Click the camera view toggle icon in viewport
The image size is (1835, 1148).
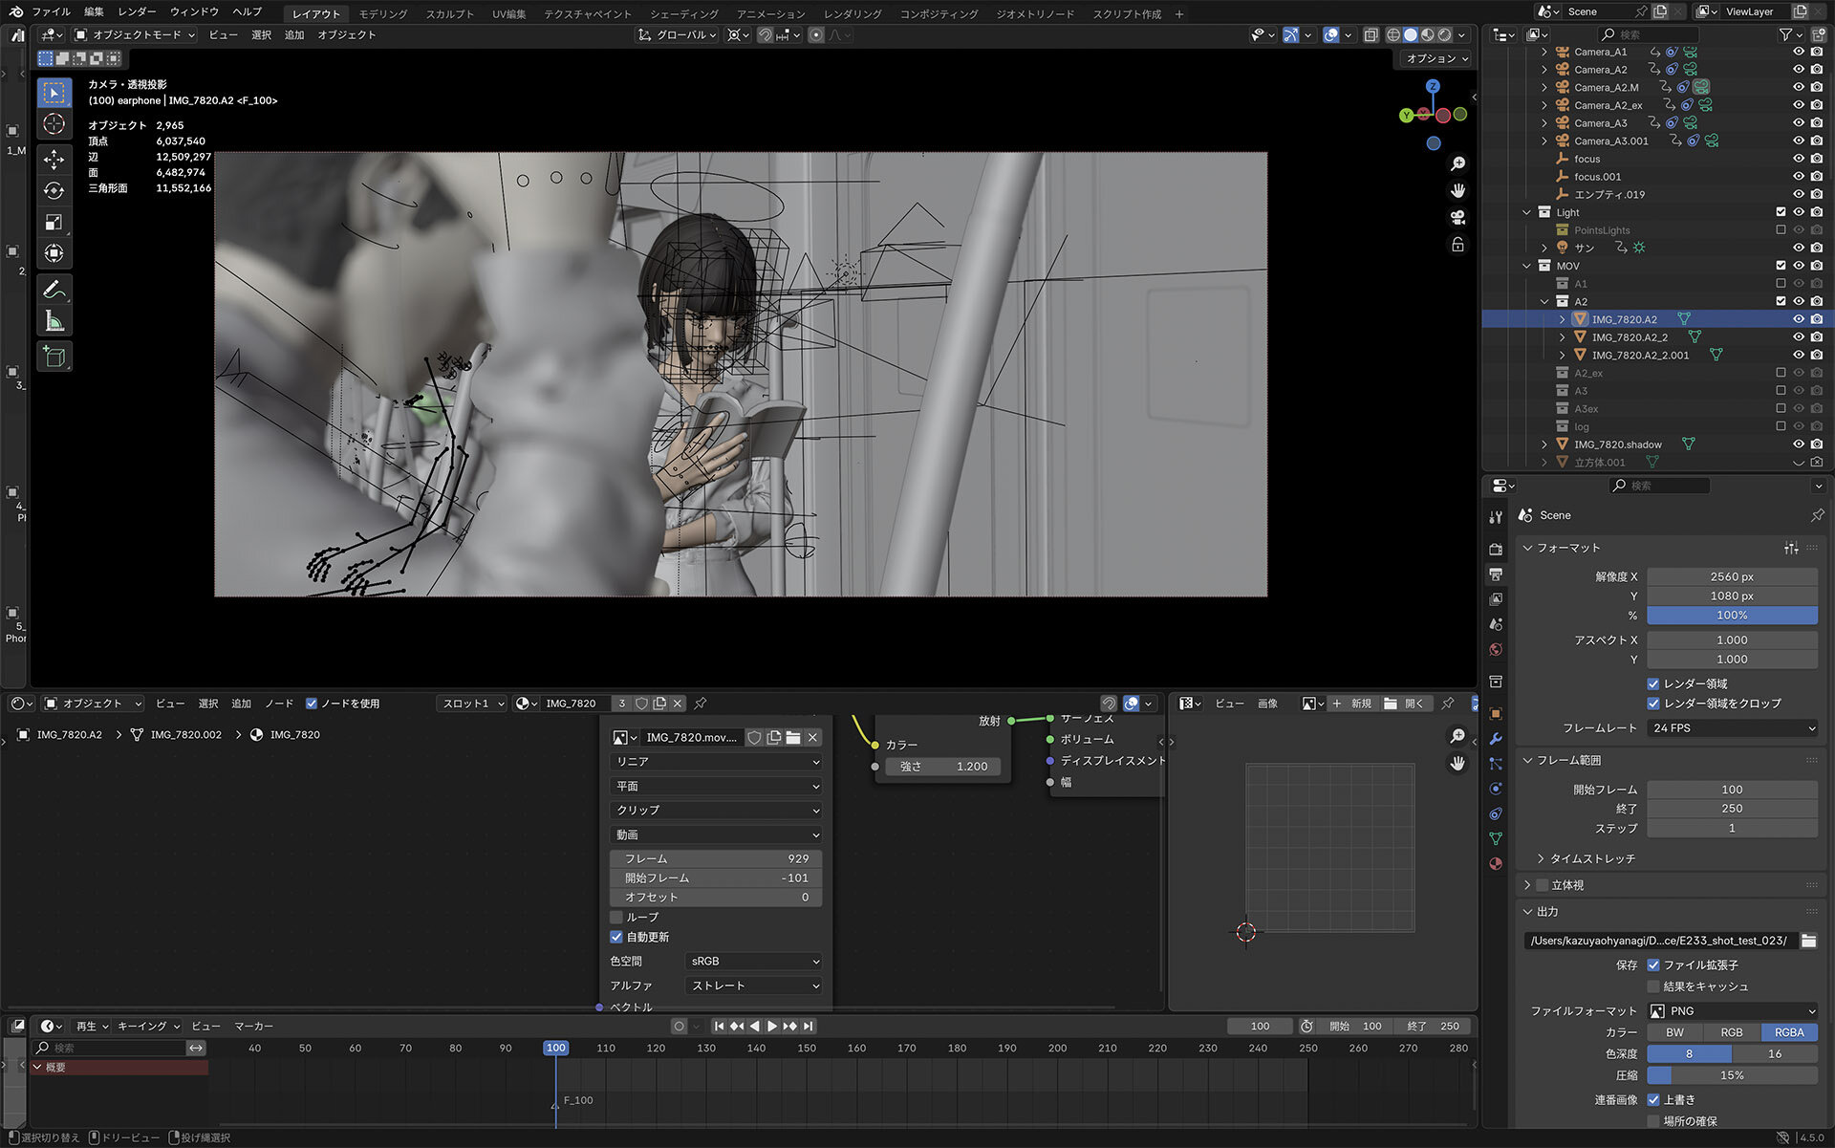click(1457, 218)
